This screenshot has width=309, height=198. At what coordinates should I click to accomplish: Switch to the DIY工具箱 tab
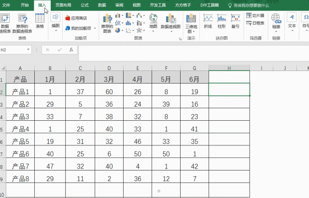[210, 5]
